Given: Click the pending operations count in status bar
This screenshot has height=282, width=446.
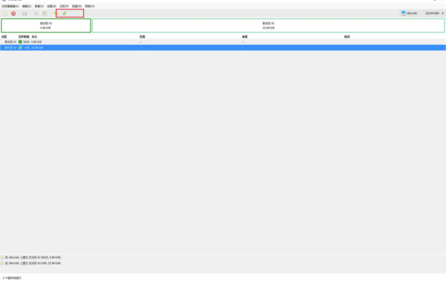Looking at the screenshot, I should [12, 278].
